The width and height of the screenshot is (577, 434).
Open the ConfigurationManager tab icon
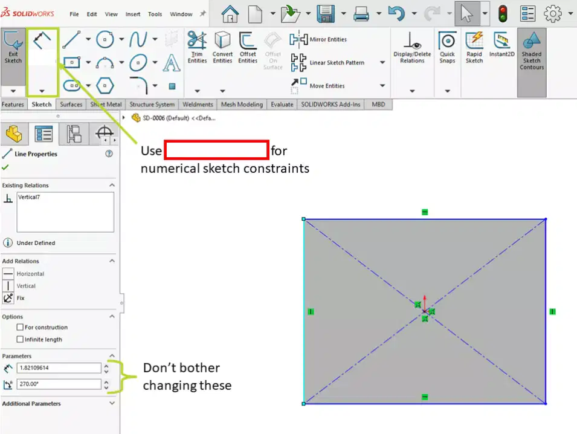74,134
